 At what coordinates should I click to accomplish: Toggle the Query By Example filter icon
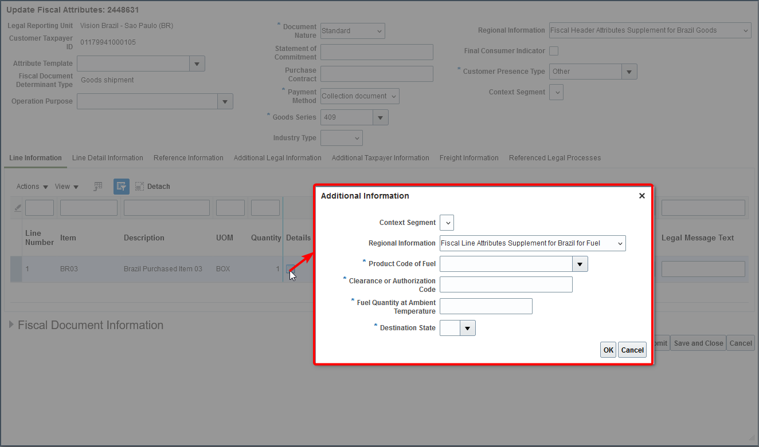pyautogui.click(x=121, y=186)
